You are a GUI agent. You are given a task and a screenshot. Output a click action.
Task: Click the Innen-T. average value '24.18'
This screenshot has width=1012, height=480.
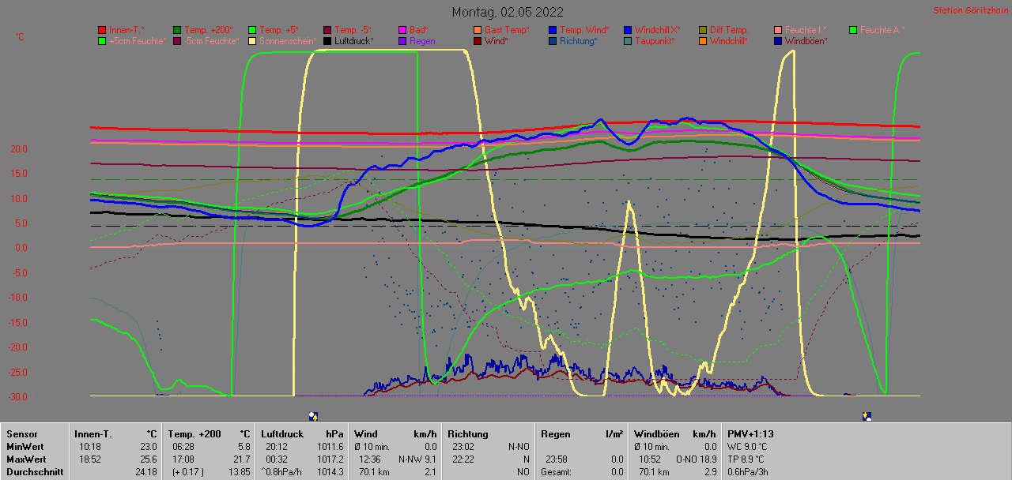145,472
